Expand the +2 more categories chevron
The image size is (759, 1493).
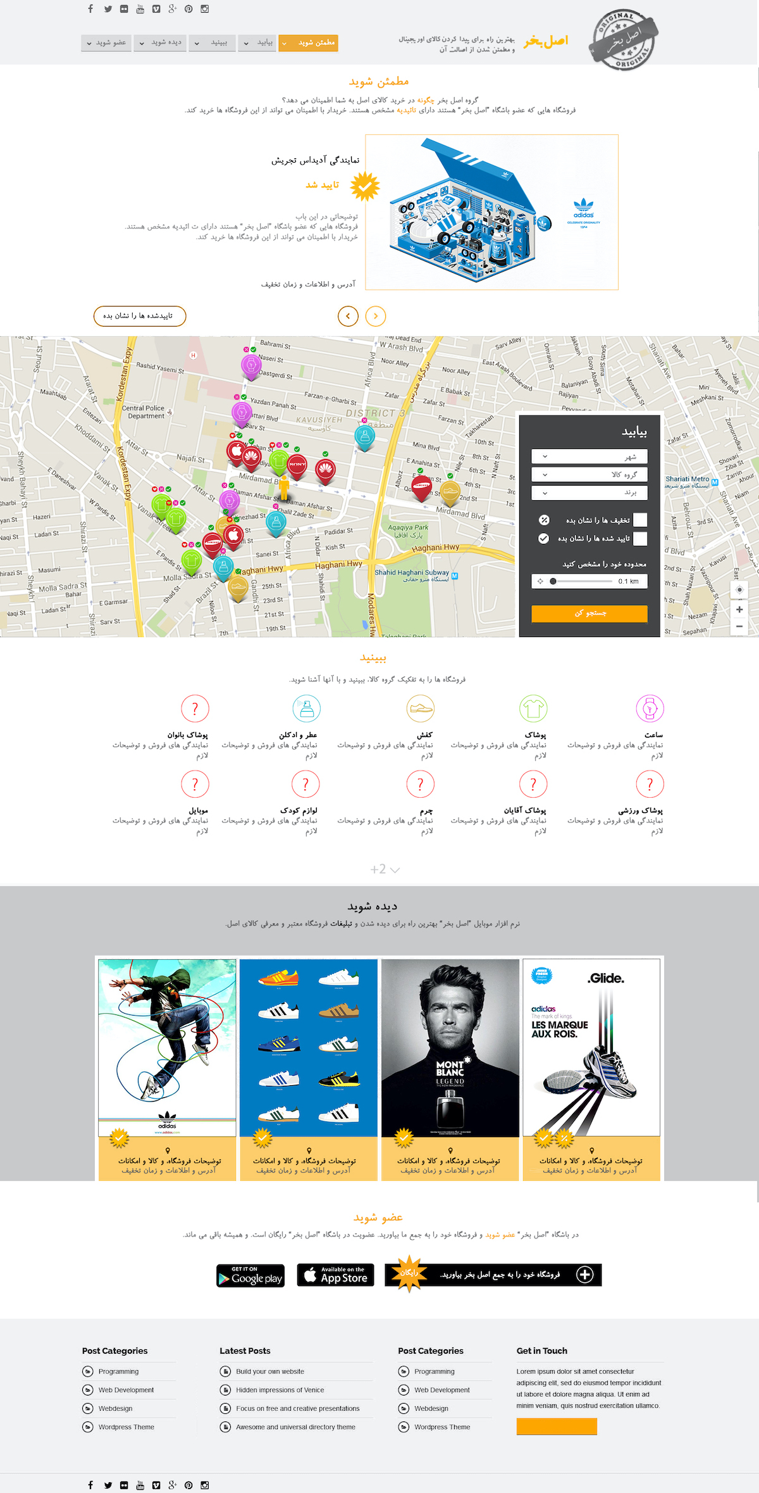(385, 869)
